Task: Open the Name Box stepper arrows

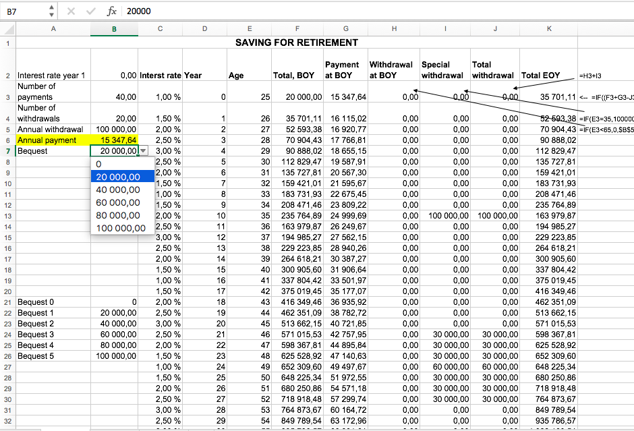Action: tap(51, 11)
